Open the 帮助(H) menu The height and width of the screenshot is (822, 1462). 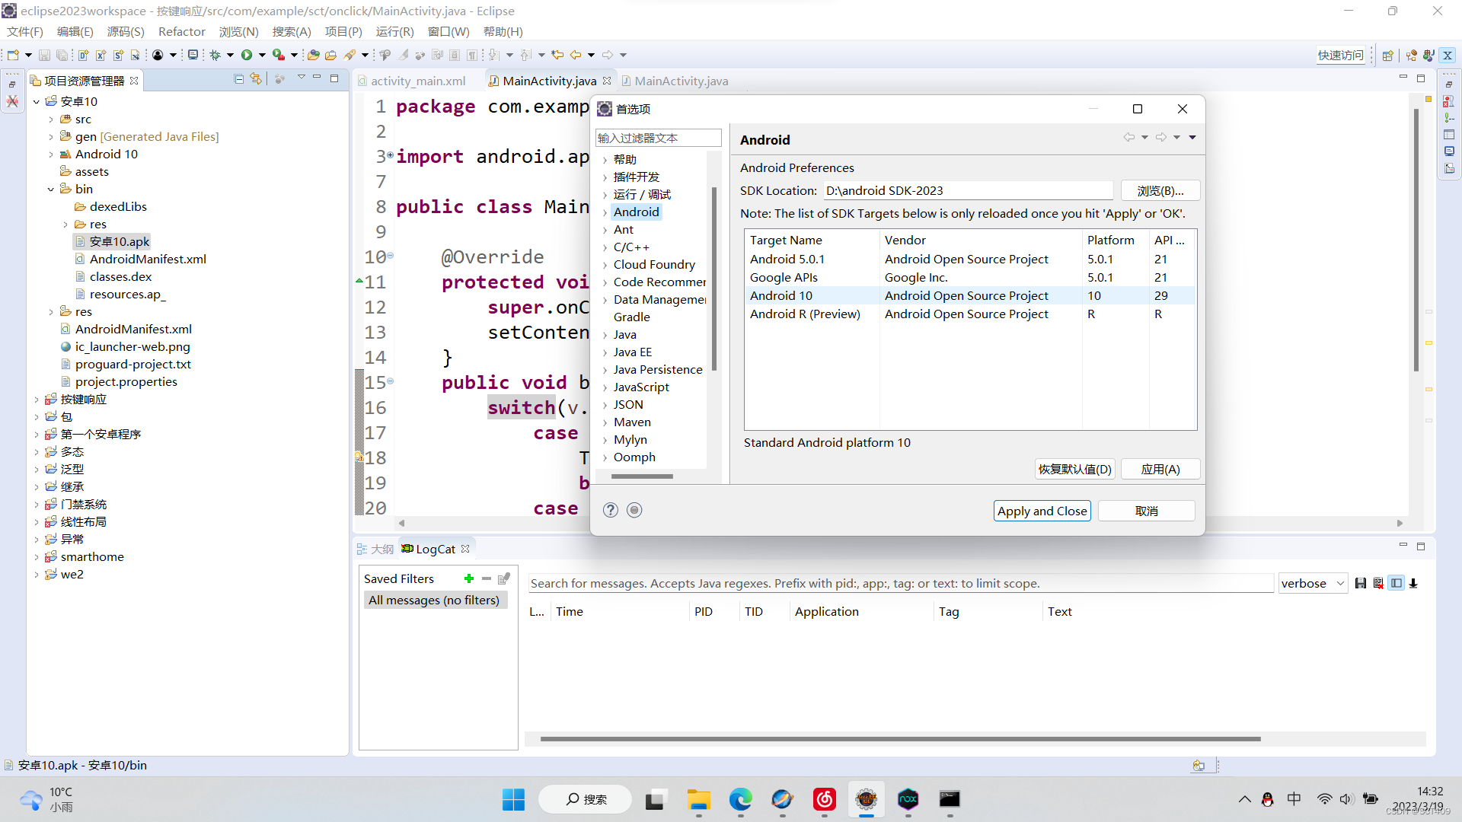click(503, 32)
